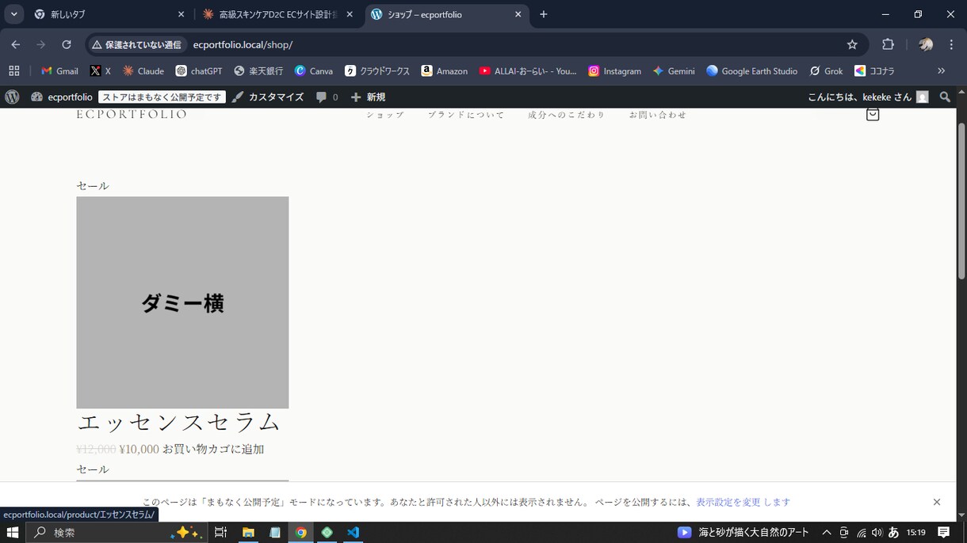
Task: Click the taskbar 検索 search box
Action: tap(117, 533)
